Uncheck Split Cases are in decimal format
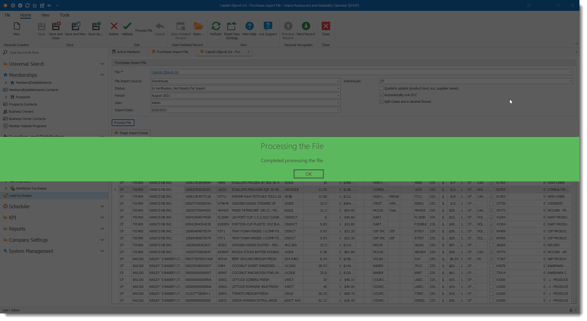 pos(381,101)
